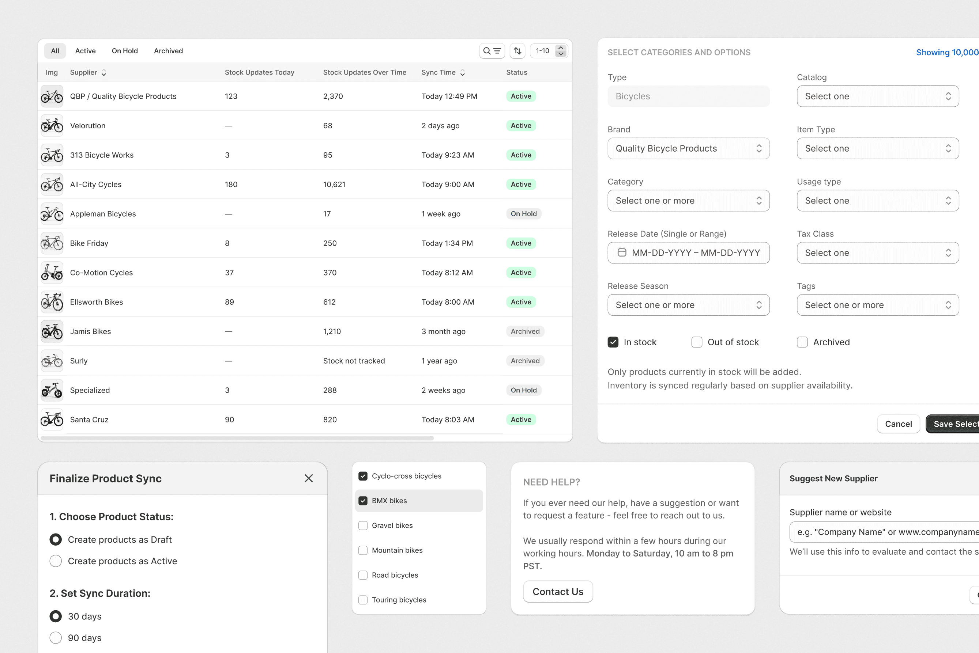Click the Contact Us button
The image size is (979, 653).
pyautogui.click(x=558, y=591)
